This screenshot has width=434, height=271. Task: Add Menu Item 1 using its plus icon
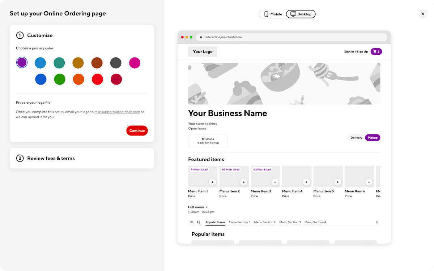pos(212,182)
